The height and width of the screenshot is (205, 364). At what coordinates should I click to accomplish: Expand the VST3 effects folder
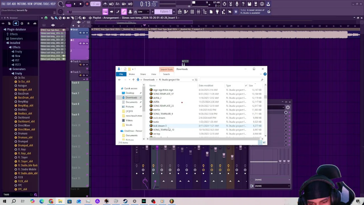tap(18, 65)
